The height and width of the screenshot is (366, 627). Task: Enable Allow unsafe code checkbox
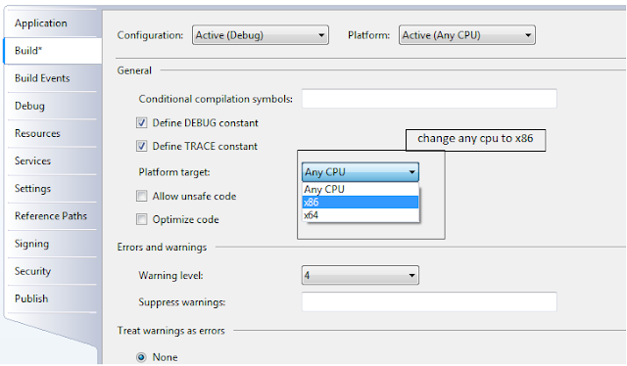[141, 196]
